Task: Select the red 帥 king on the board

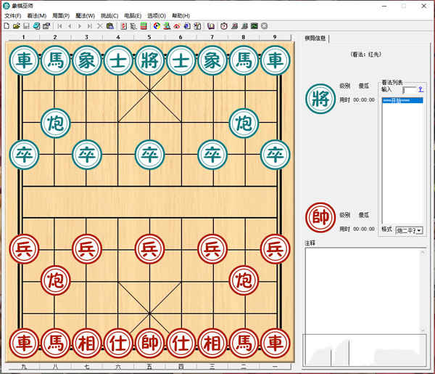Action: tap(149, 343)
